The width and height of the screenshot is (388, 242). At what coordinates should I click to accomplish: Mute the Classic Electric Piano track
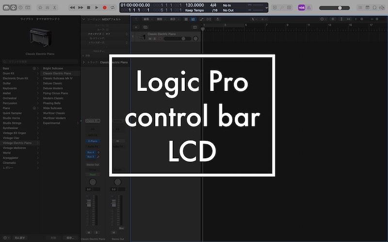point(150,39)
